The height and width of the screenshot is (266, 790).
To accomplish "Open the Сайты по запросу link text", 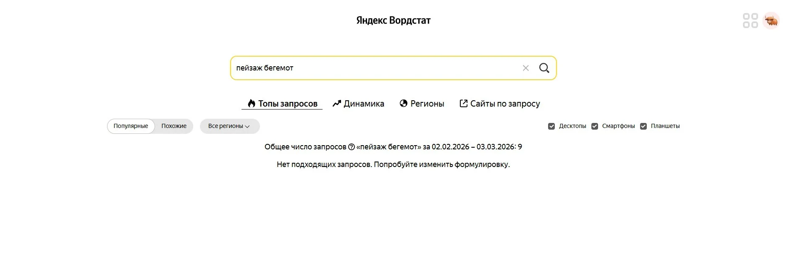I will coord(505,104).
